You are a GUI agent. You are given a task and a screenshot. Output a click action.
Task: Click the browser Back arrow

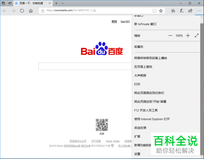5,11
